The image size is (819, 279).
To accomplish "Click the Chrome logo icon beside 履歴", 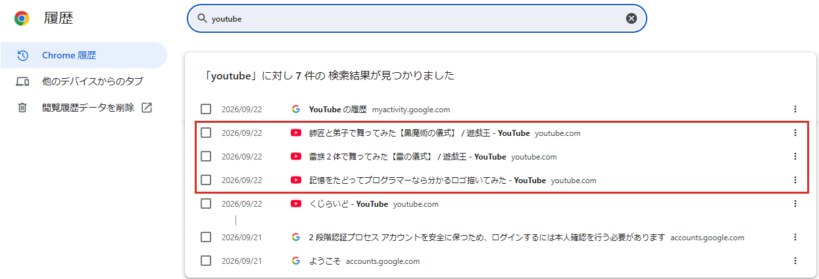I will coord(22,18).
